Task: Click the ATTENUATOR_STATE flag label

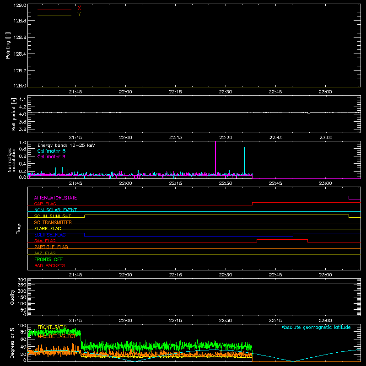Action: (x=55, y=198)
